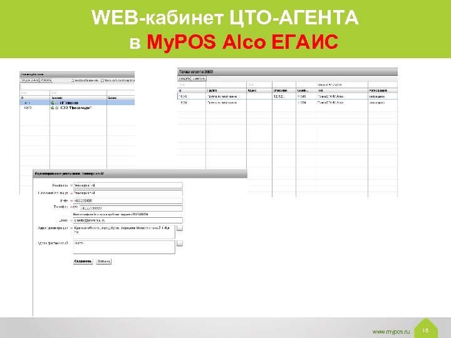Image resolution: width=451 pixels, height=338 pixels.
Task: Click the wide search field above the client table
Action: [x=77, y=86]
